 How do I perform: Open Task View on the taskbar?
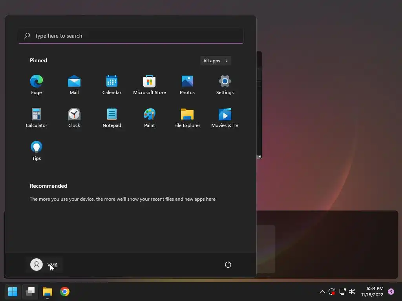30,292
